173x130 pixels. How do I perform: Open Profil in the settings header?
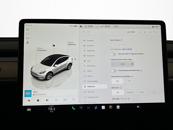131,32
